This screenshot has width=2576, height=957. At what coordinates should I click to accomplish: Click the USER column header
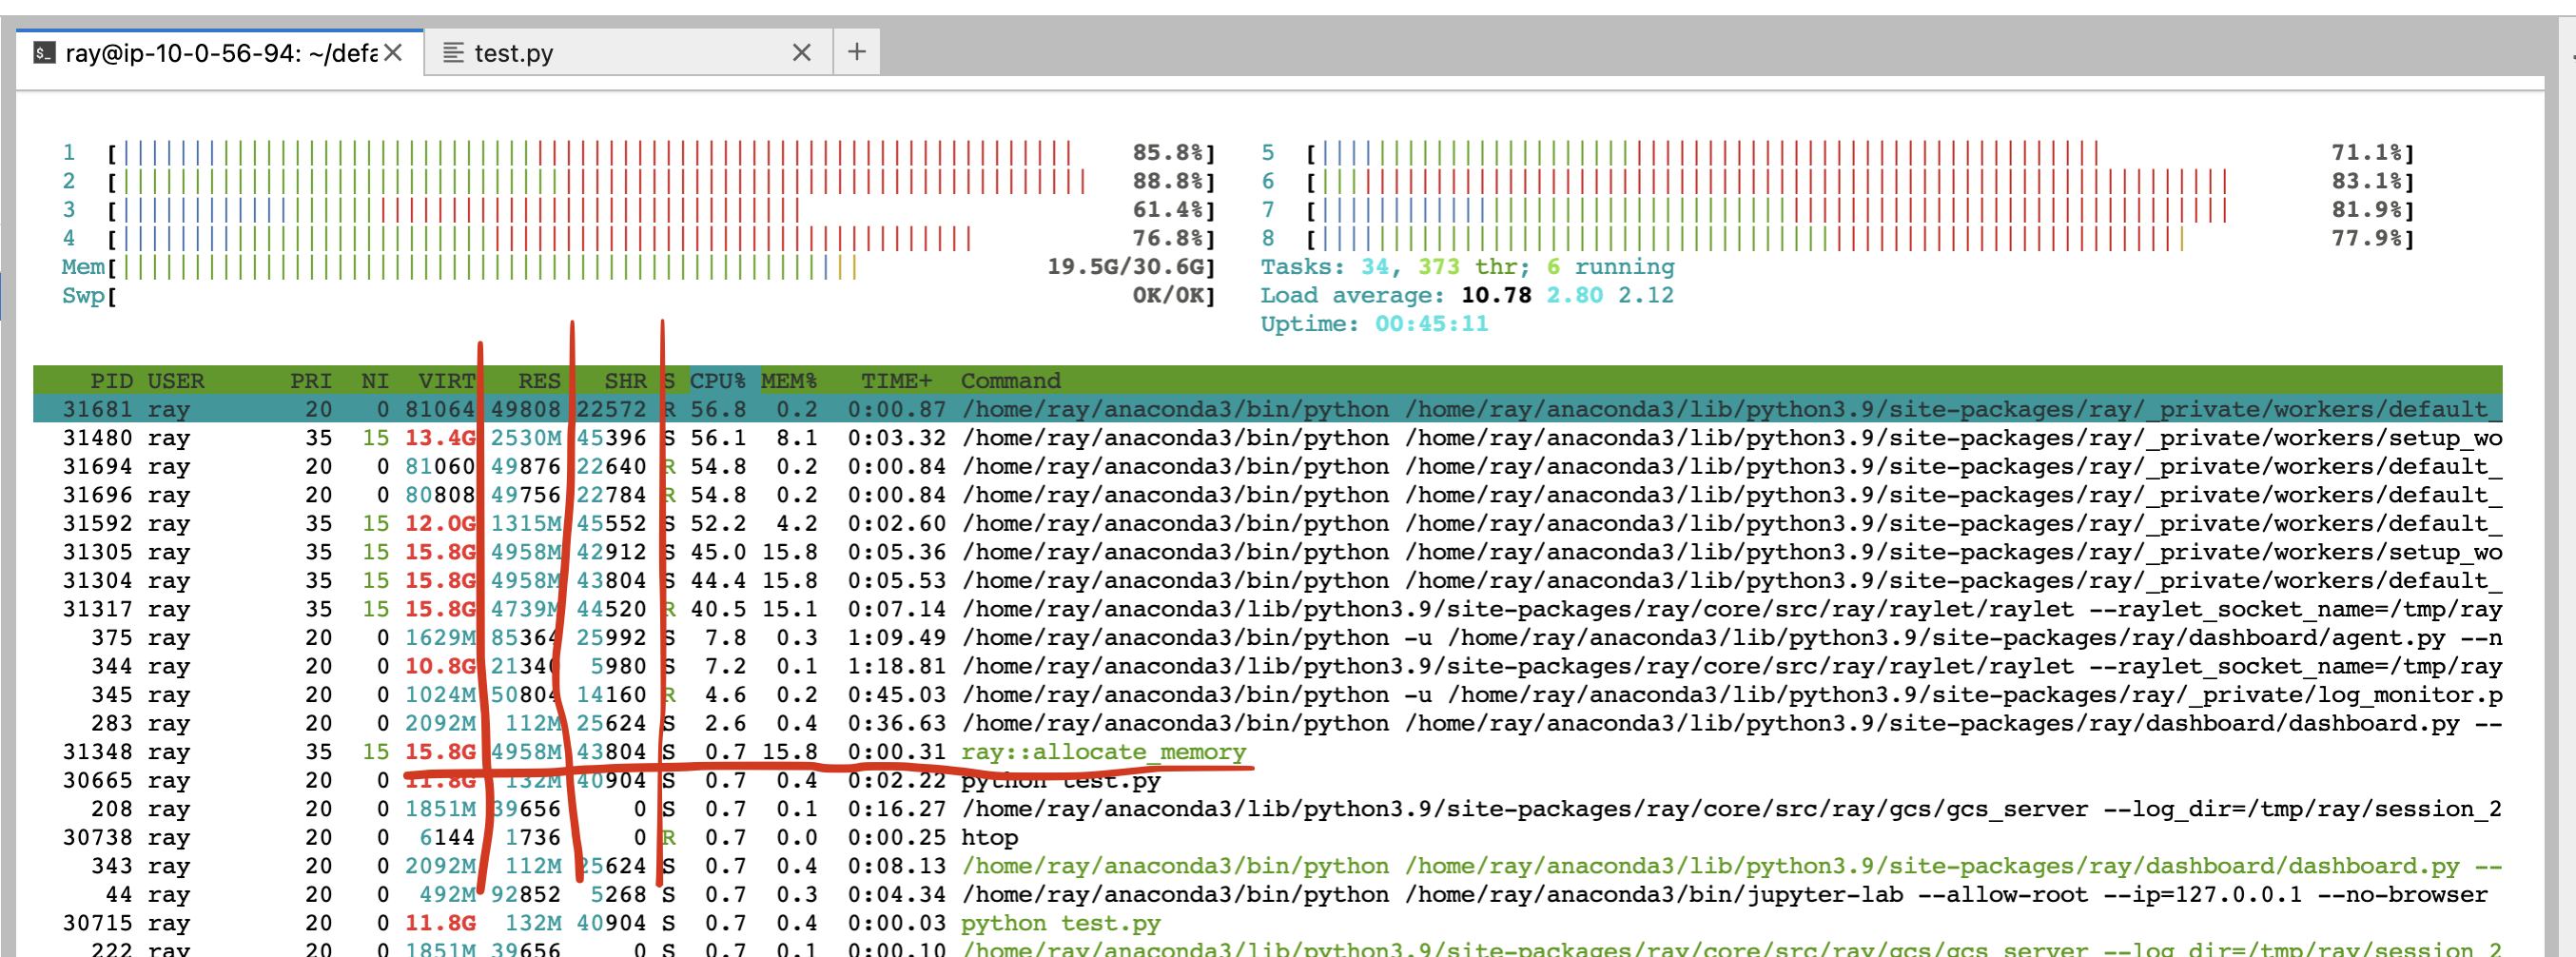point(177,380)
